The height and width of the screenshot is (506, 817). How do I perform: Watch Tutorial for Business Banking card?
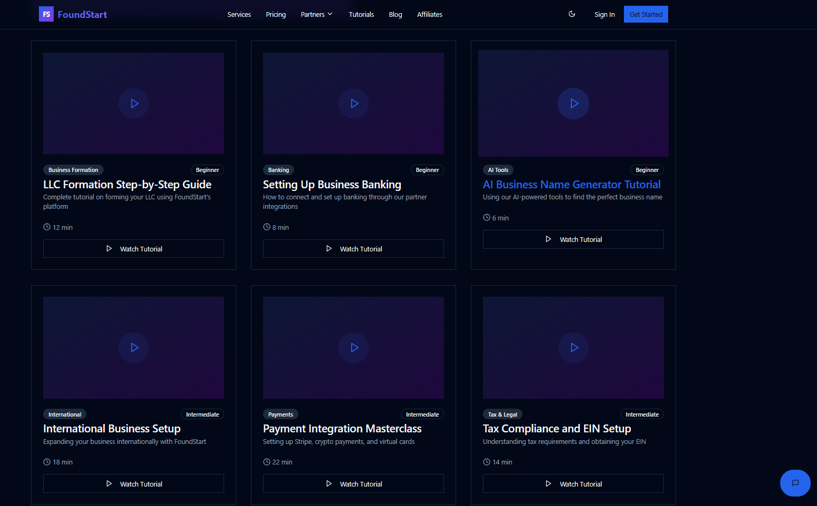coord(354,249)
